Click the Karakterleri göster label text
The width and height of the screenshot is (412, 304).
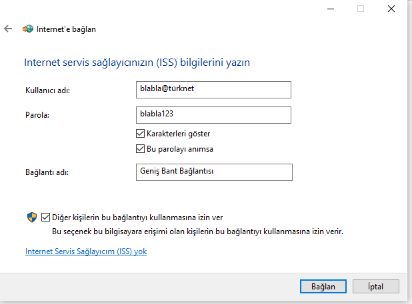click(179, 134)
